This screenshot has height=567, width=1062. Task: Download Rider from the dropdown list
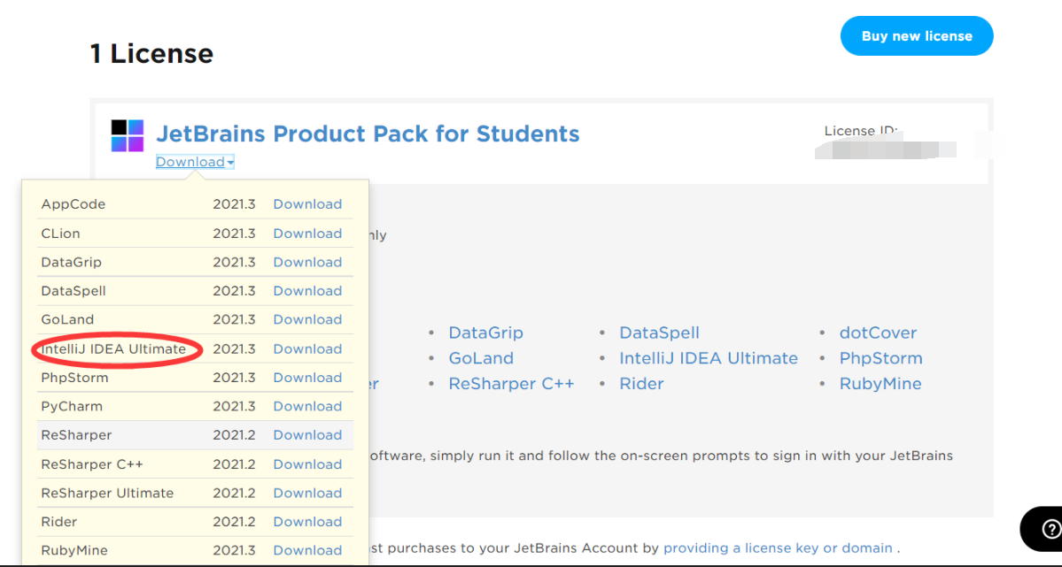pos(307,522)
